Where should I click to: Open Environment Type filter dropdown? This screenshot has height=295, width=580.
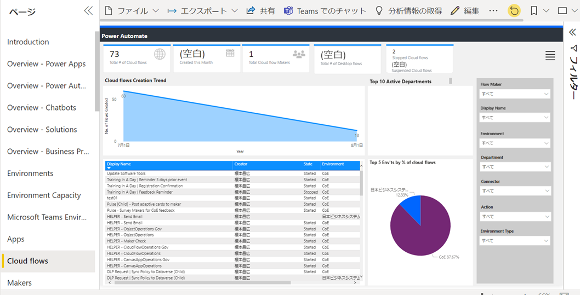[515, 241]
